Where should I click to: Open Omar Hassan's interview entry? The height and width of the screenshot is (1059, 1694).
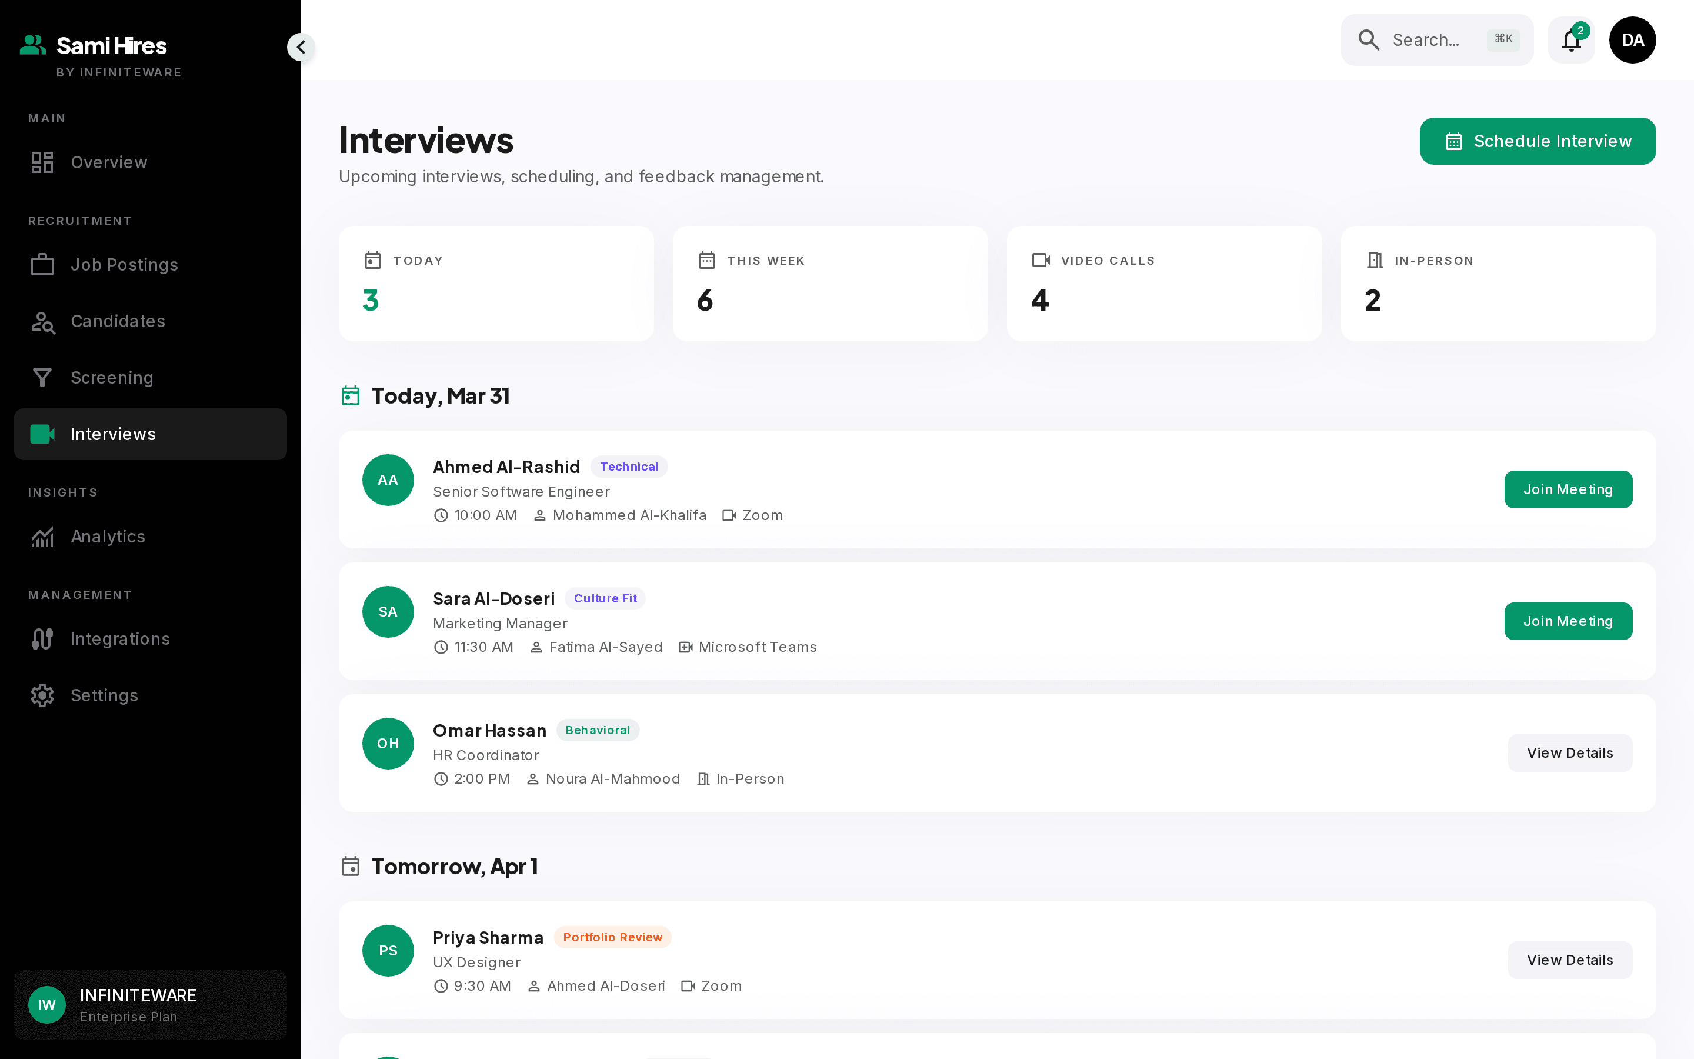tap(998, 753)
